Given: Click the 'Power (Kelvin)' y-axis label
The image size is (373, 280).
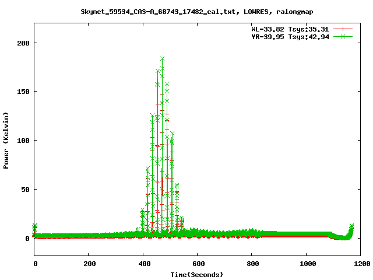Looking at the screenshot, I should pyautogui.click(x=6, y=141).
